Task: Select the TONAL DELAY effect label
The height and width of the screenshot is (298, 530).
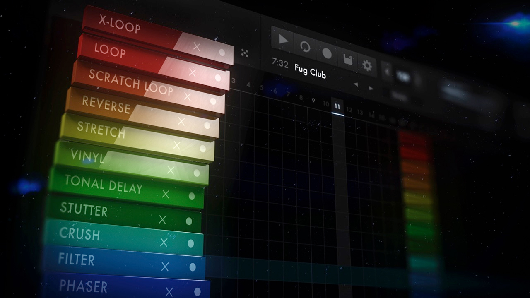Action: point(104,184)
